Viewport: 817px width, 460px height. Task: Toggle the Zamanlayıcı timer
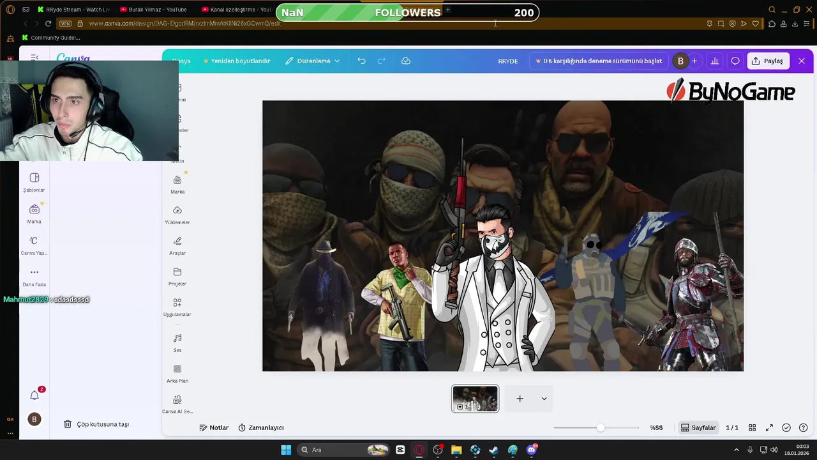tap(261, 427)
